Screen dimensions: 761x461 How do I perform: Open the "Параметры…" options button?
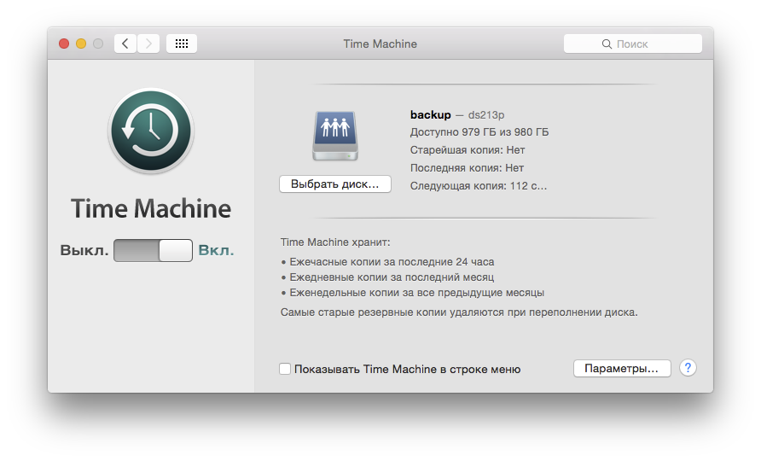(x=622, y=369)
